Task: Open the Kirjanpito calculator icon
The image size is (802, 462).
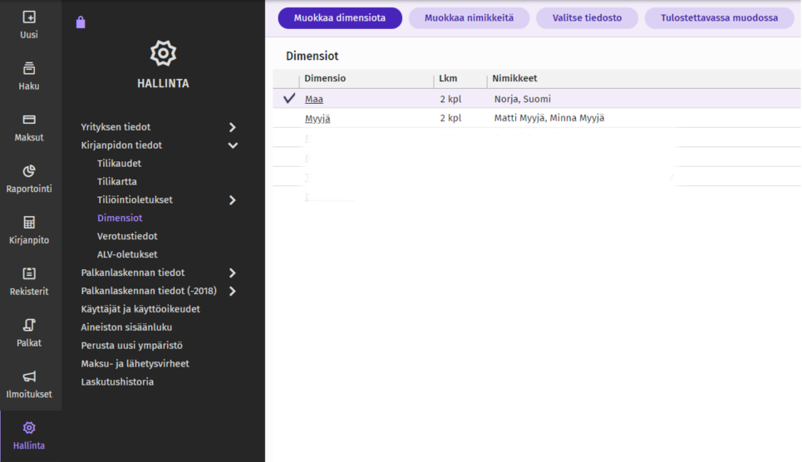Action: [29, 223]
